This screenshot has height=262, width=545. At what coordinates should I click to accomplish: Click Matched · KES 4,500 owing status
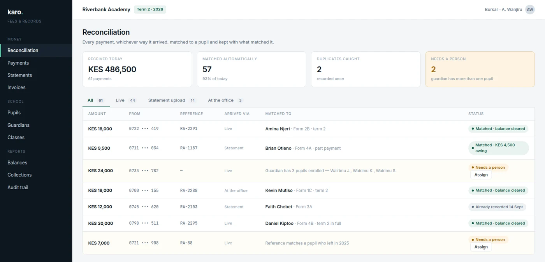(x=499, y=148)
